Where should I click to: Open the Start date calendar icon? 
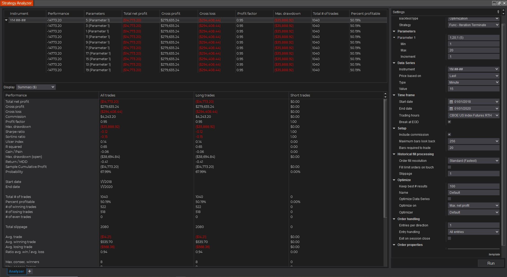click(451, 102)
